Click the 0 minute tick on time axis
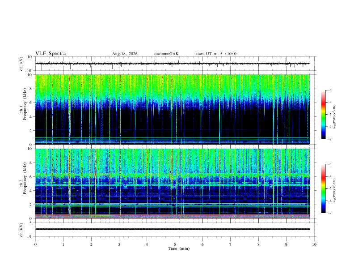The image size is (354, 274). click(x=35, y=244)
